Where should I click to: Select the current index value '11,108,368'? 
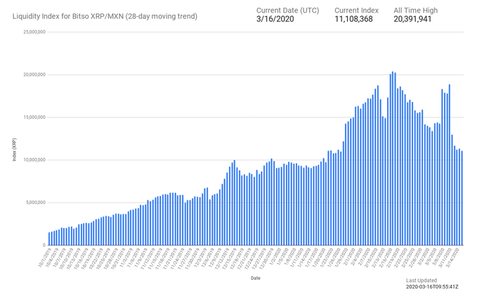pyautogui.click(x=353, y=19)
